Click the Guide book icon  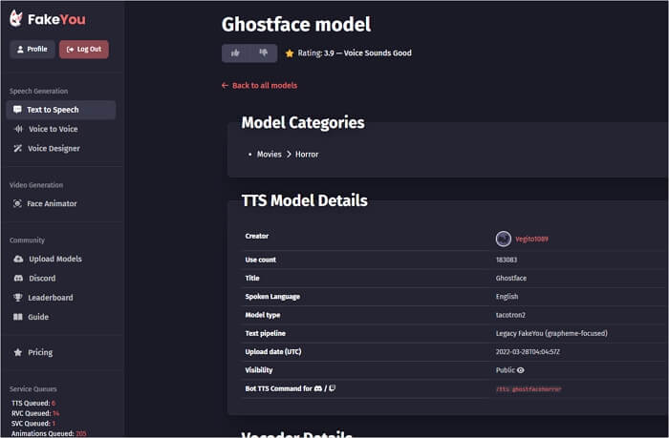(18, 317)
